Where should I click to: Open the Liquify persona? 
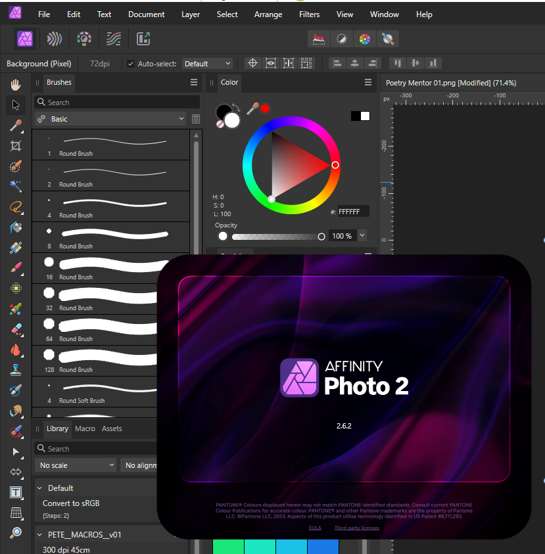[54, 39]
